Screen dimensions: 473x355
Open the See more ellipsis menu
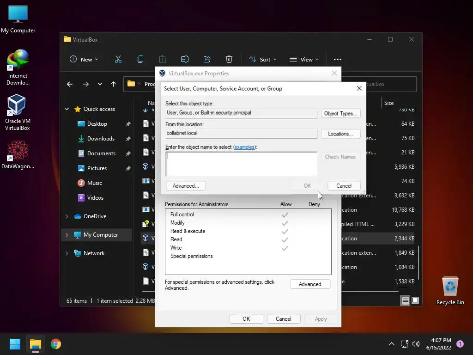coord(338,60)
